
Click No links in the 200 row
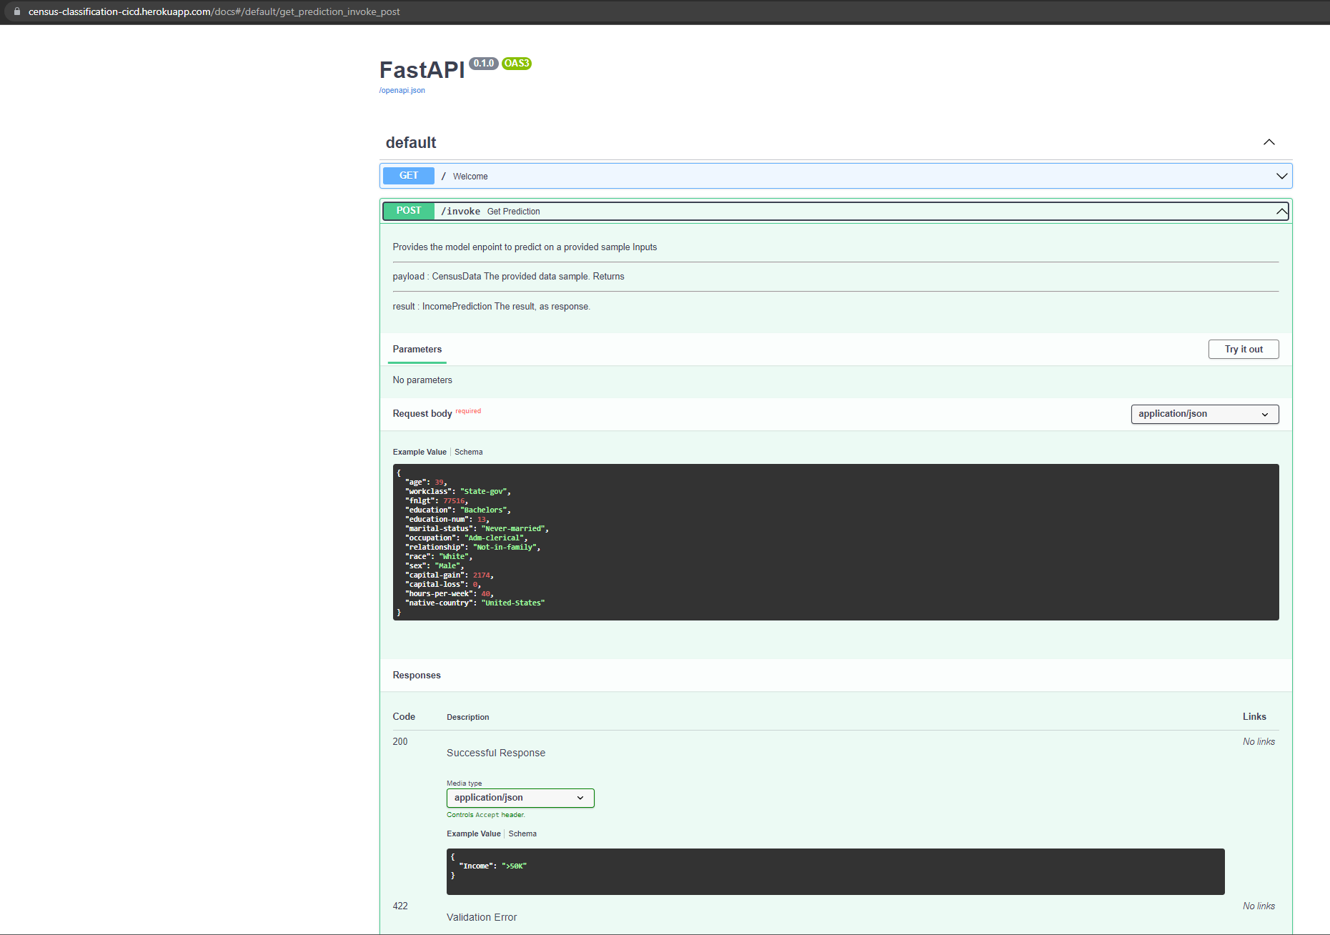(x=1259, y=741)
